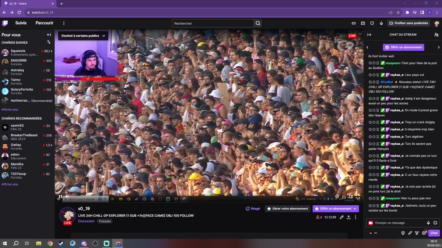Open Oatley recommended channel
Screen dimensions: 442x248
pos(27,147)
